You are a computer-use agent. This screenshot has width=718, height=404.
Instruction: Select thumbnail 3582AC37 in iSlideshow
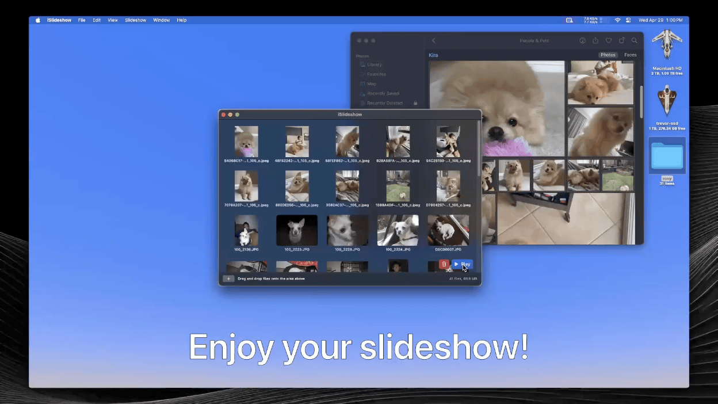347,186
